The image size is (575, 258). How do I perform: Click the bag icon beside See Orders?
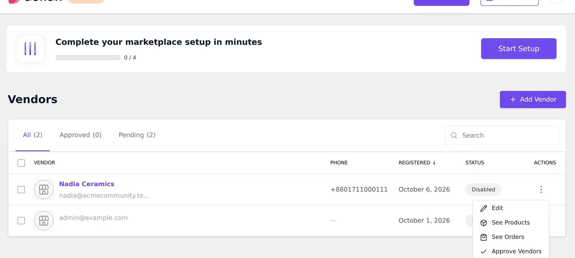click(x=484, y=237)
